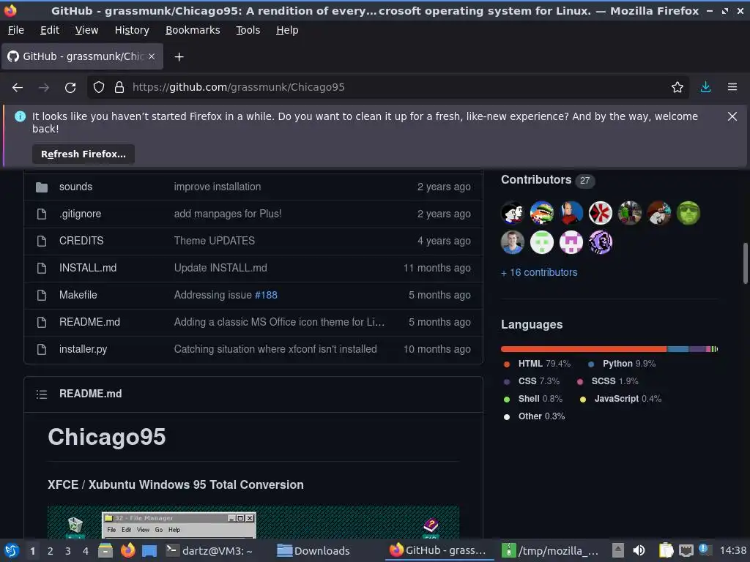This screenshot has width=750, height=562.
Task: Open the CREDITS file
Action: (81, 241)
